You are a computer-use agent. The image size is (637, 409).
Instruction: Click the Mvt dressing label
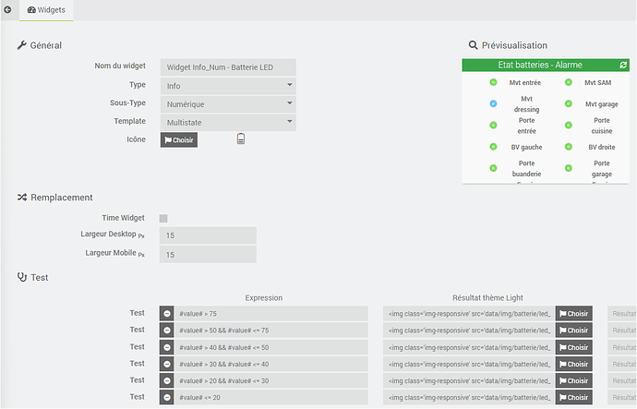coord(526,104)
